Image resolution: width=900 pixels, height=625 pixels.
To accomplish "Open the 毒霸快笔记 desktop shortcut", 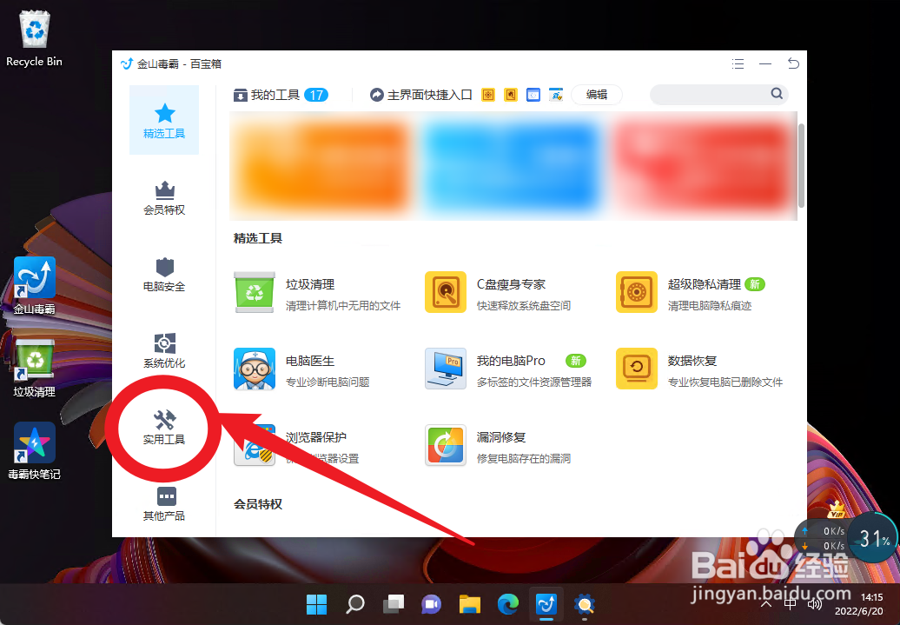I will [x=35, y=451].
